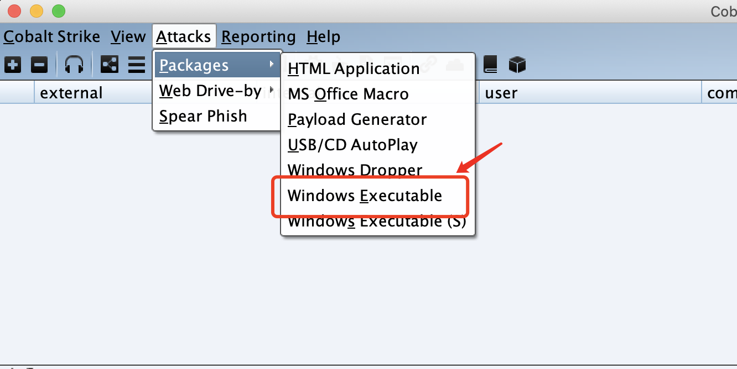The image size is (737, 369).
Task: Pick USB/CD AutoPlay package
Action: pyautogui.click(x=352, y=145)
